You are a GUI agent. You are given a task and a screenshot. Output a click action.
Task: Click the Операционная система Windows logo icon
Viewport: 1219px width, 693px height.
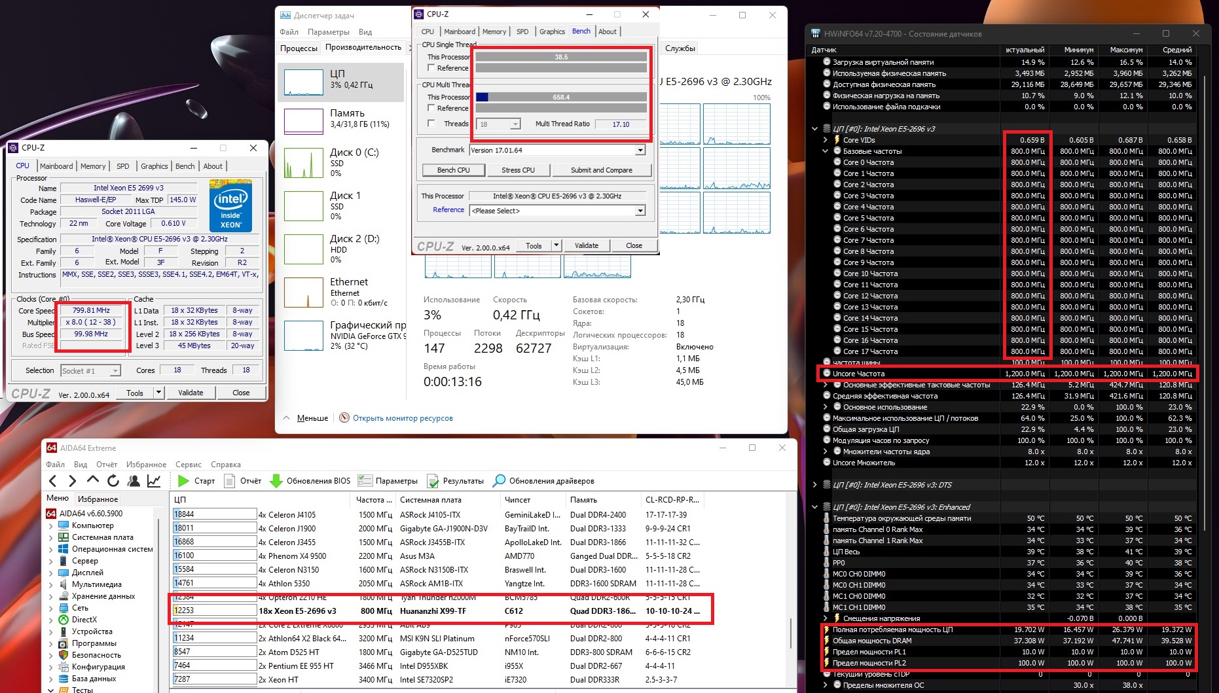click(64, 549)
